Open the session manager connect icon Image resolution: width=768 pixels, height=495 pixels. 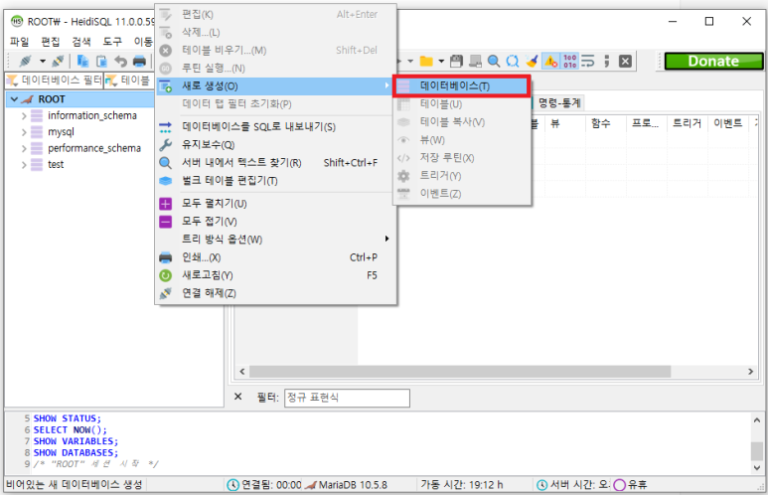click(x=25, y=62)
